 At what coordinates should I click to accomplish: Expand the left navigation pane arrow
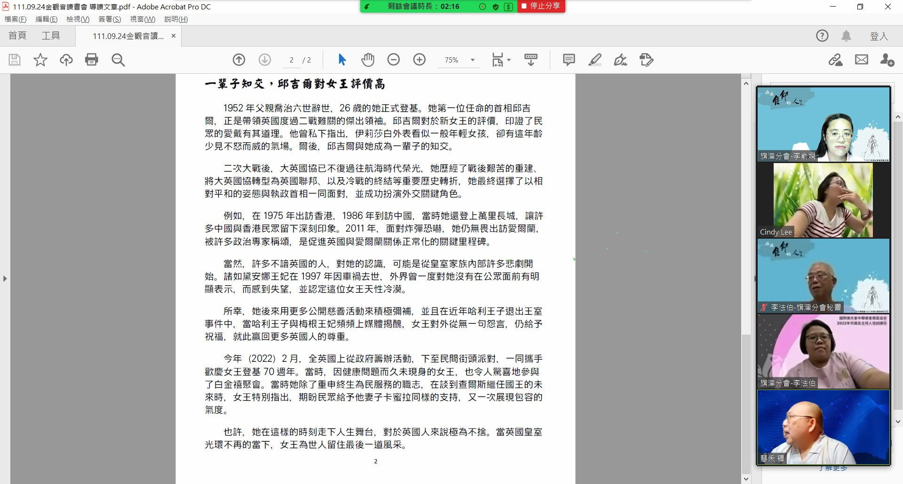[x=5, y=279]
